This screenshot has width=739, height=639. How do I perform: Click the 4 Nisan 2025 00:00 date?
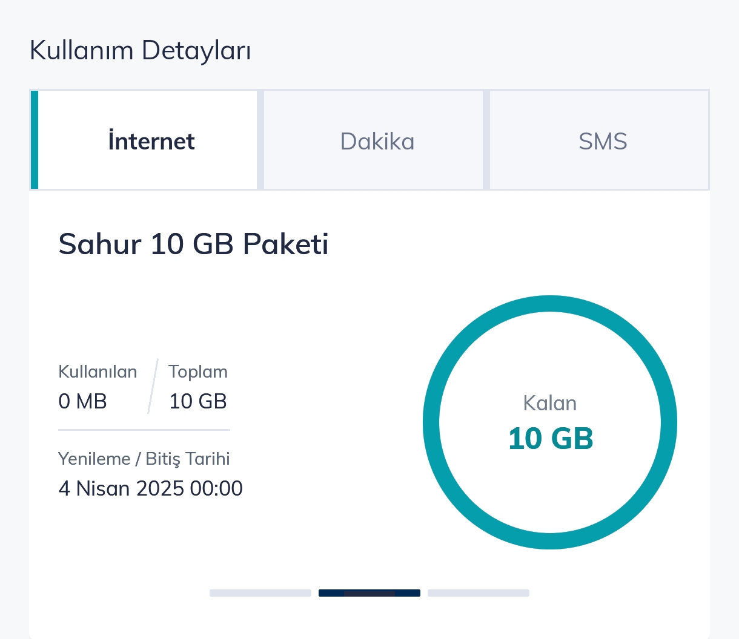pos(150,488)
